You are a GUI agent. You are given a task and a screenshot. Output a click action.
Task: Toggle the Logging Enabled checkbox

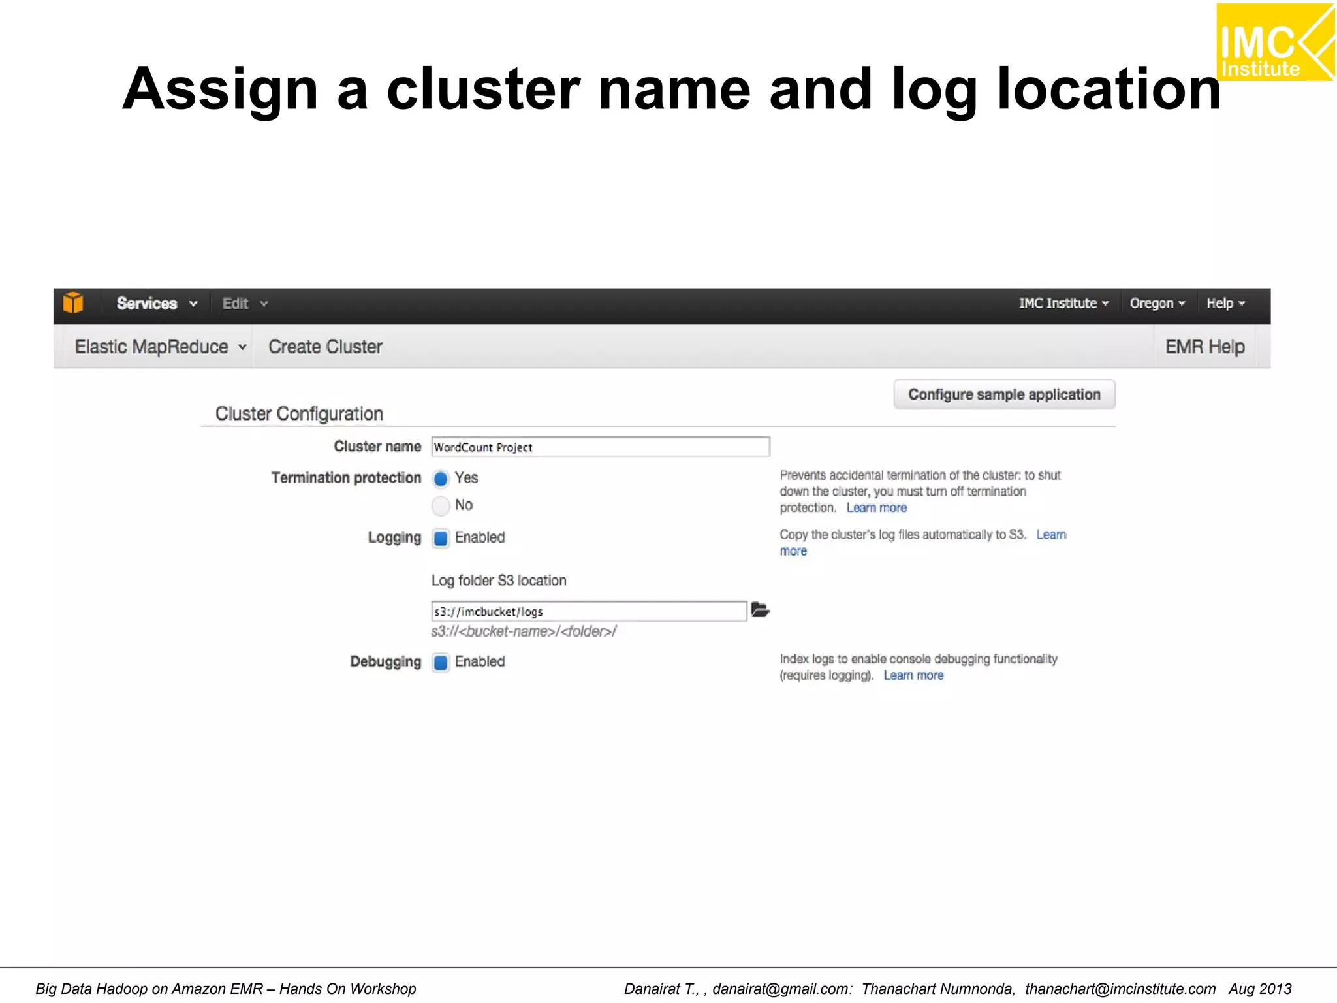coord(441,538)
